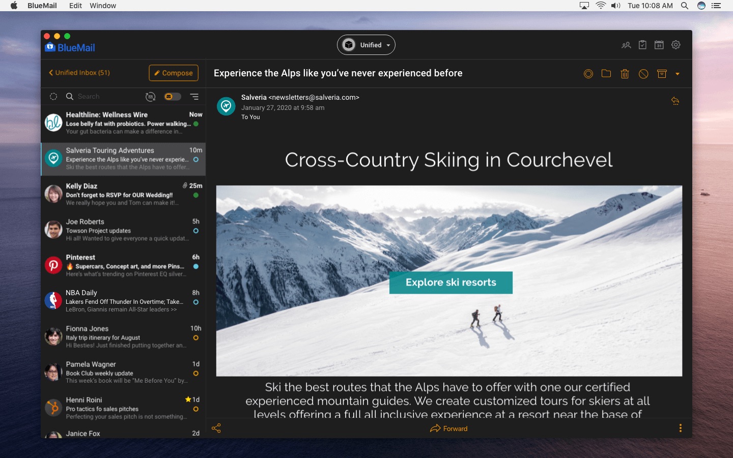
Task: Go back to Unified Inbox (51)
Action: point(79,73)
